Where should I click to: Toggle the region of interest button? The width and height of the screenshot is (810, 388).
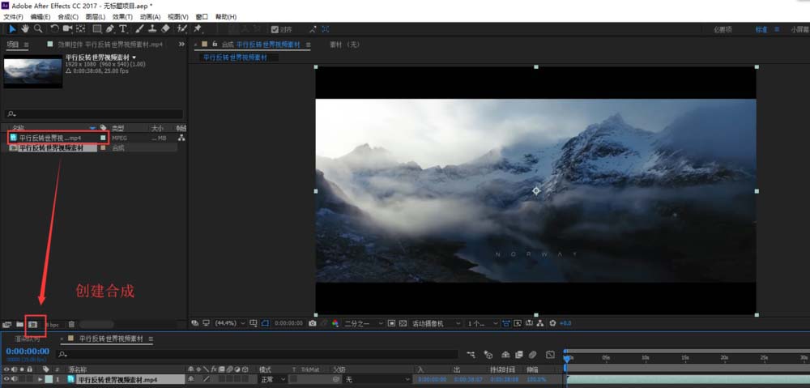point(391,323)
